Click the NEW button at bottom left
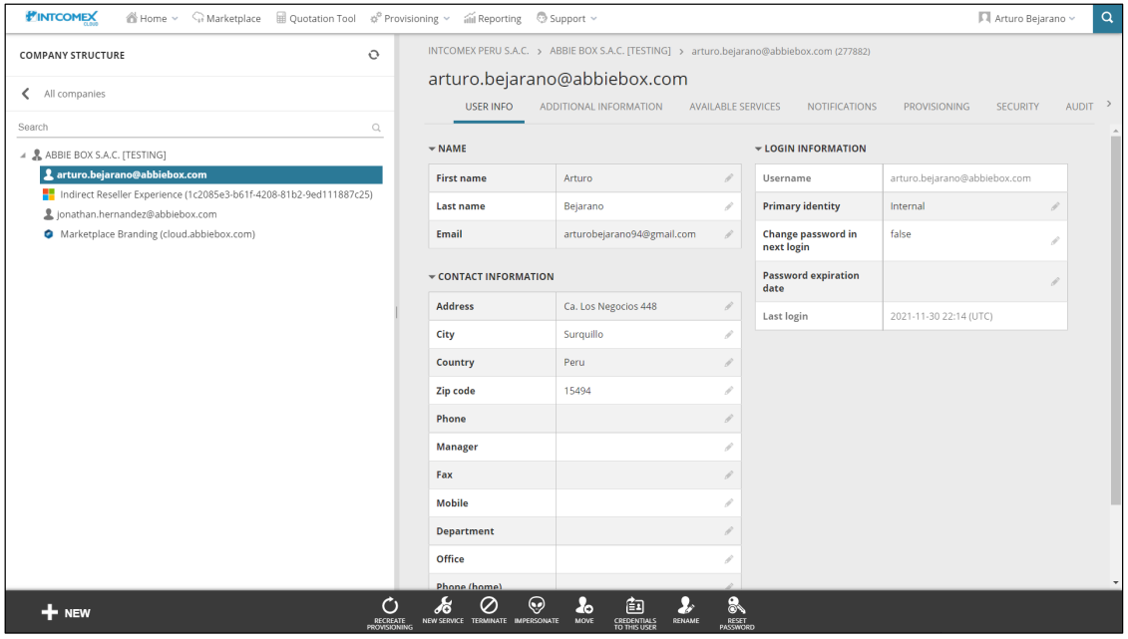 (66, 614)
